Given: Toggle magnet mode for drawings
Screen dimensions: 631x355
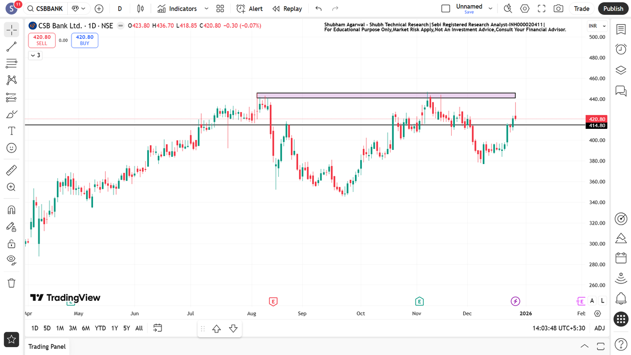Looking at the screenshot, I should click(12, 210).
